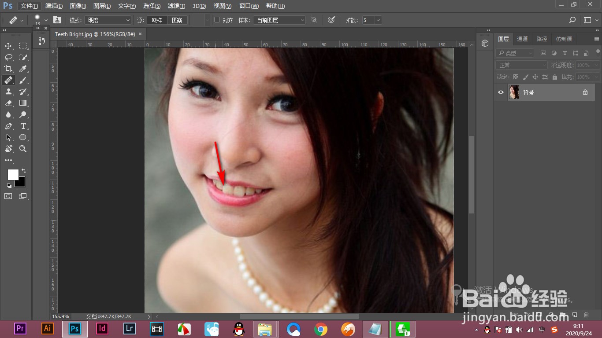Open the Edit Toolbar three-dots button
Screen dimensions: 602x338
(x=8, y=161)
